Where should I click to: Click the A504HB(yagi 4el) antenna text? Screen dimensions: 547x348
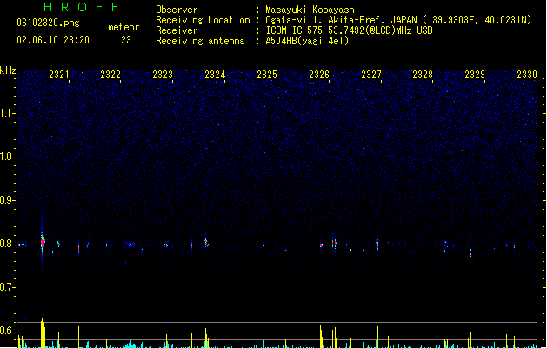pyautogui.click(x=307, y=41)
